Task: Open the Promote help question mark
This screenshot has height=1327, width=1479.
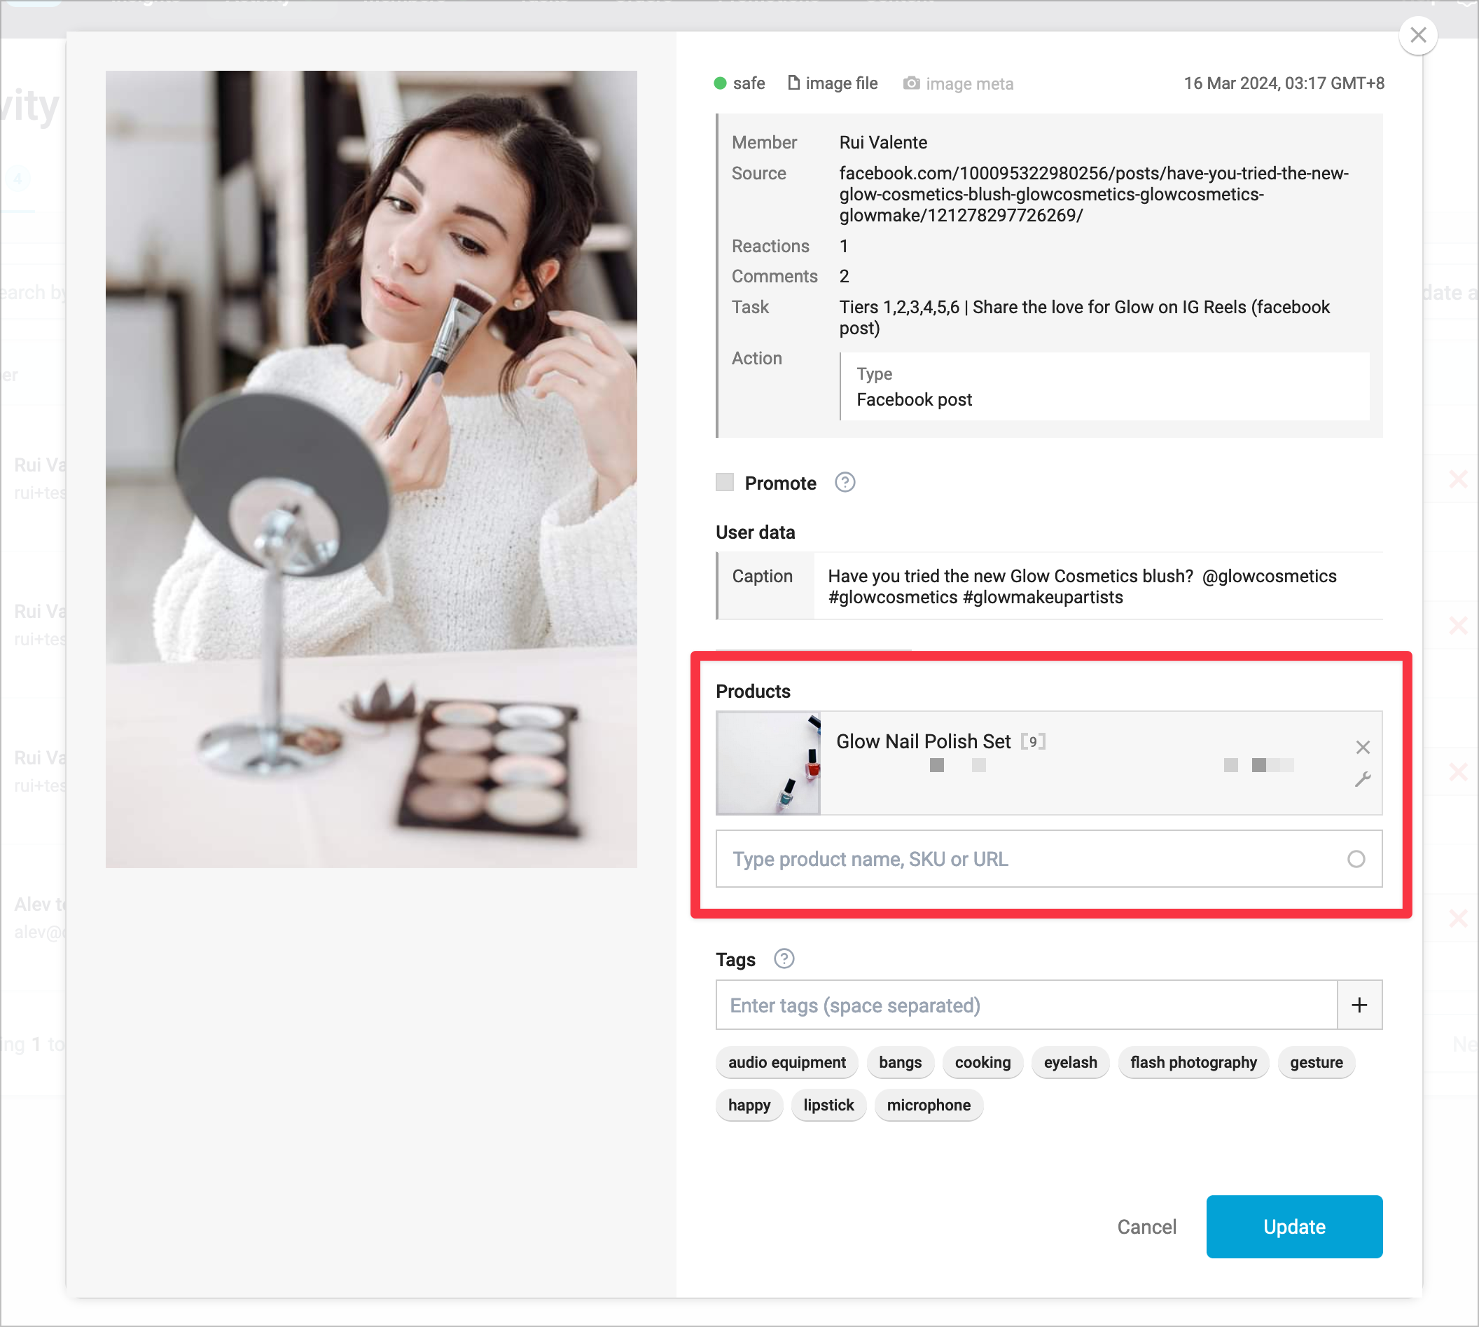Action: coord(845,482)
